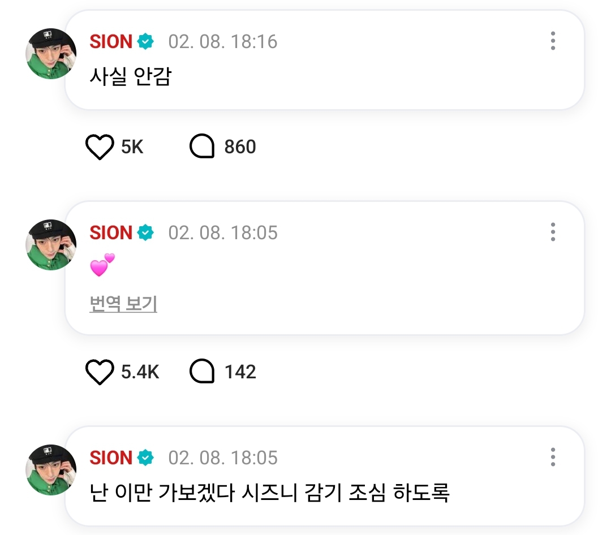The image size is (611, 535).
Task: Open three-dot menu on pink hearts post
Action: pos(553,232)
